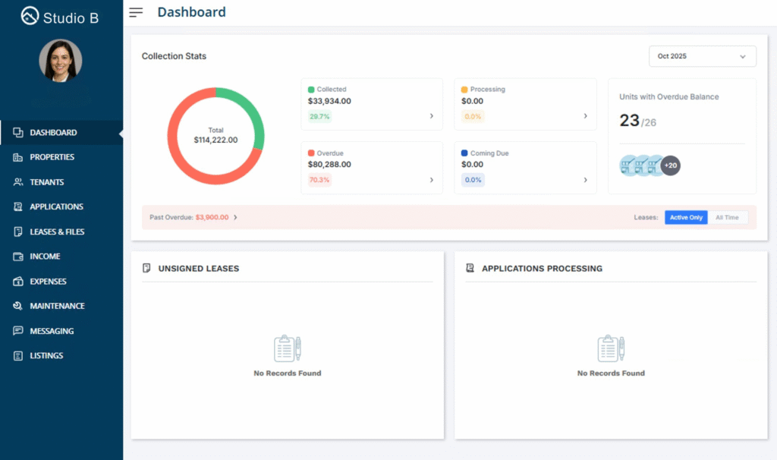
Task: Click the Expenses wallet icon
Action: 17,282
